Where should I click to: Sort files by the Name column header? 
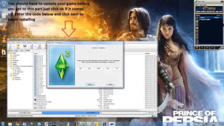pos(36,54)
